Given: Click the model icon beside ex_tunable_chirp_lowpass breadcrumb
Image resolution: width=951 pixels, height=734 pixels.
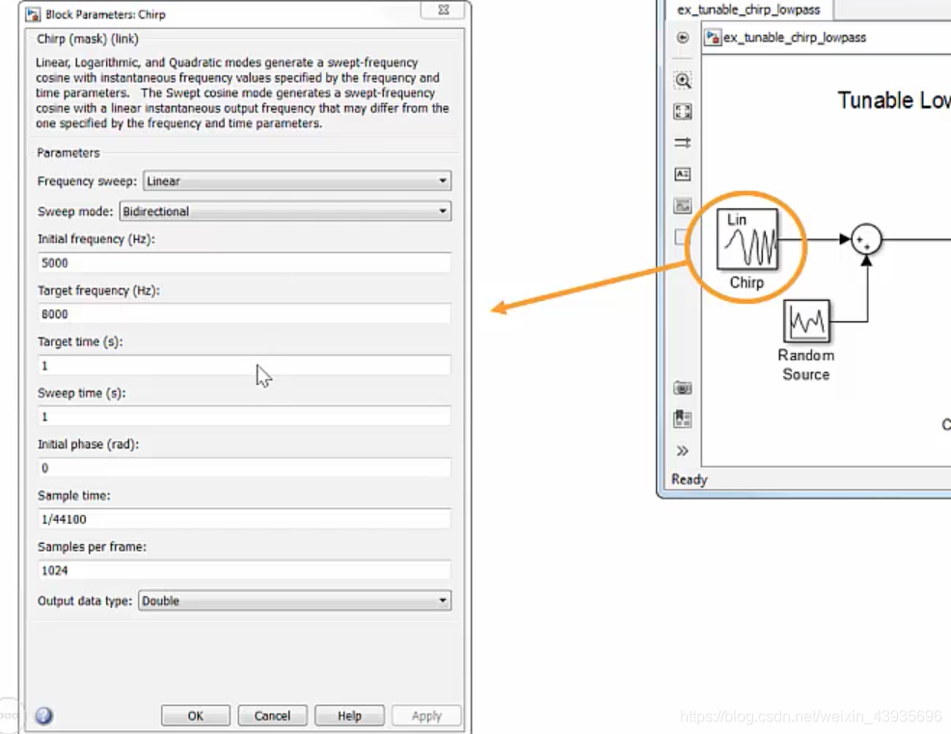Looking at the screenshot, I should [x=713, y=38].
